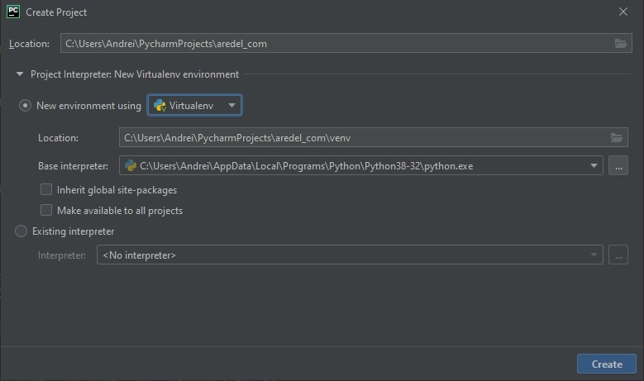Browse for project location folder icon
644x381 pixels.
pos(621,43)
